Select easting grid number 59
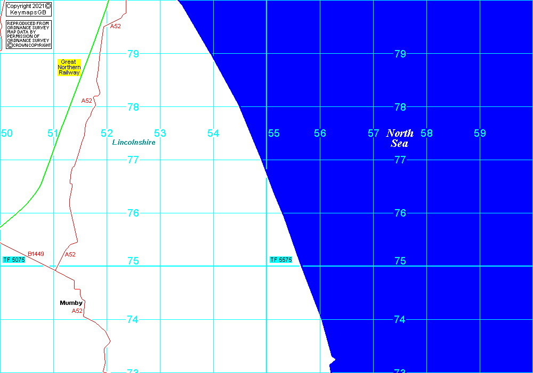Image resolution: width=533 pixels, height=373 pixels. click(480, 133)
